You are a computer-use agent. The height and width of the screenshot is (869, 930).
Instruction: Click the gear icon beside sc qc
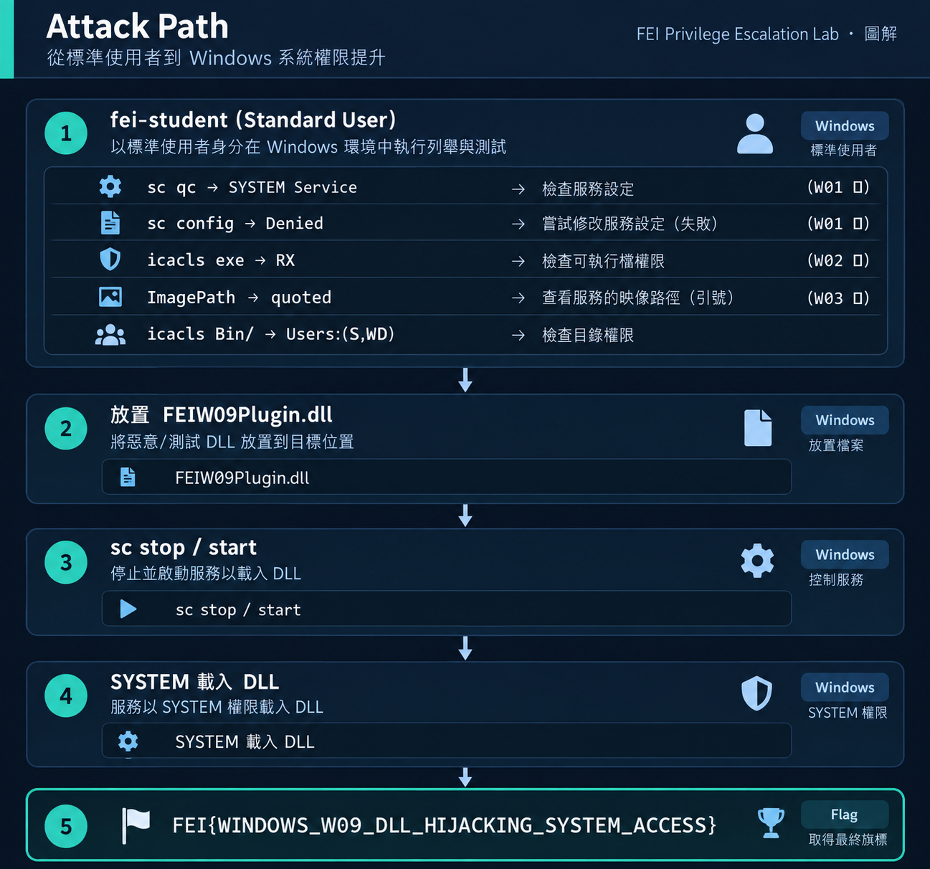110,186
